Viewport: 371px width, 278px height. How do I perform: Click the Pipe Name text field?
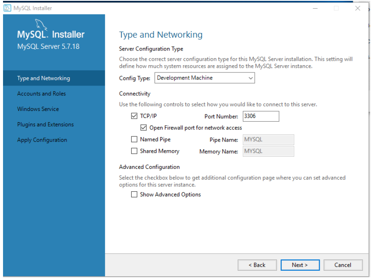[268, 139]
